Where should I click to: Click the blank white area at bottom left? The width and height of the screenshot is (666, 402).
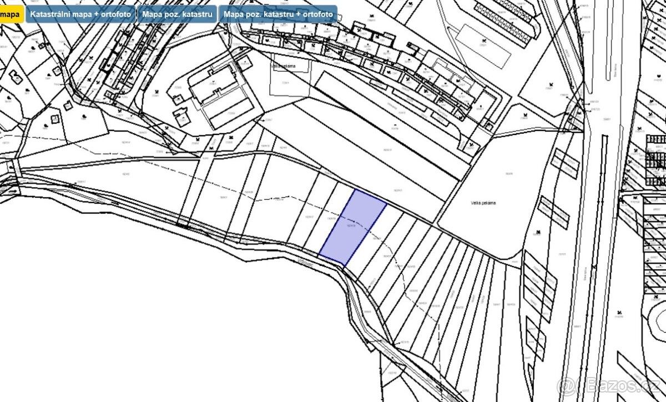click(x=167, y=322)
